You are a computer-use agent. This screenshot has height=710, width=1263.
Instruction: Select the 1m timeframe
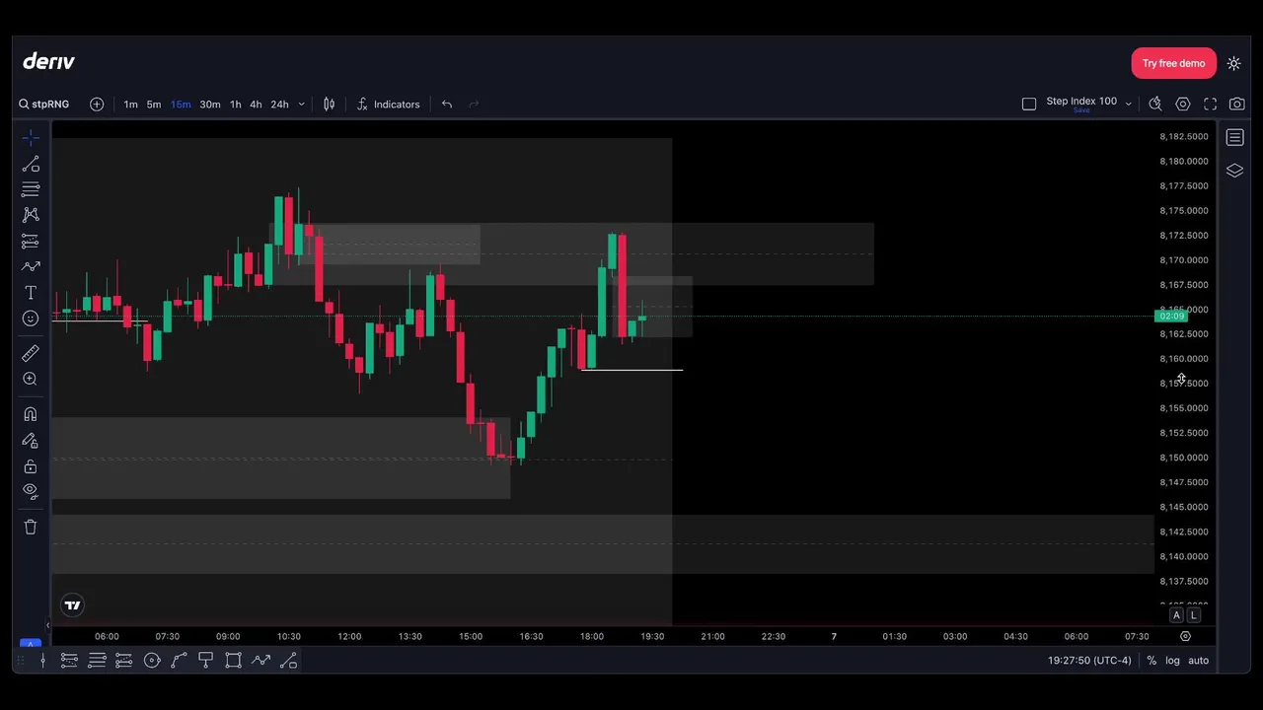click(130, 105)
